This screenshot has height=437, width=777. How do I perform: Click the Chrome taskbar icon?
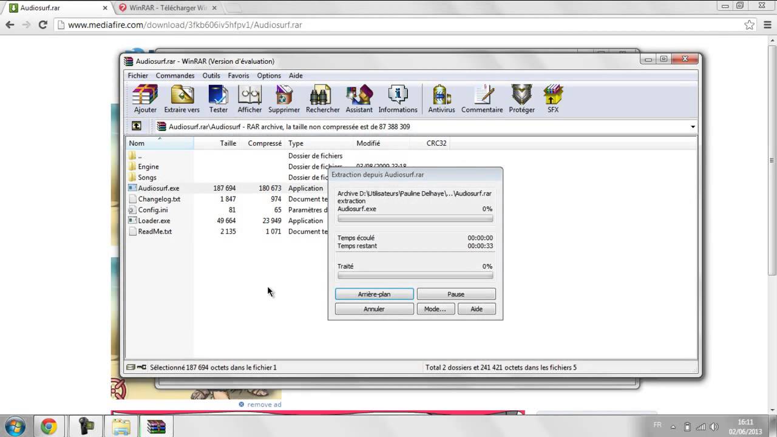49,426
